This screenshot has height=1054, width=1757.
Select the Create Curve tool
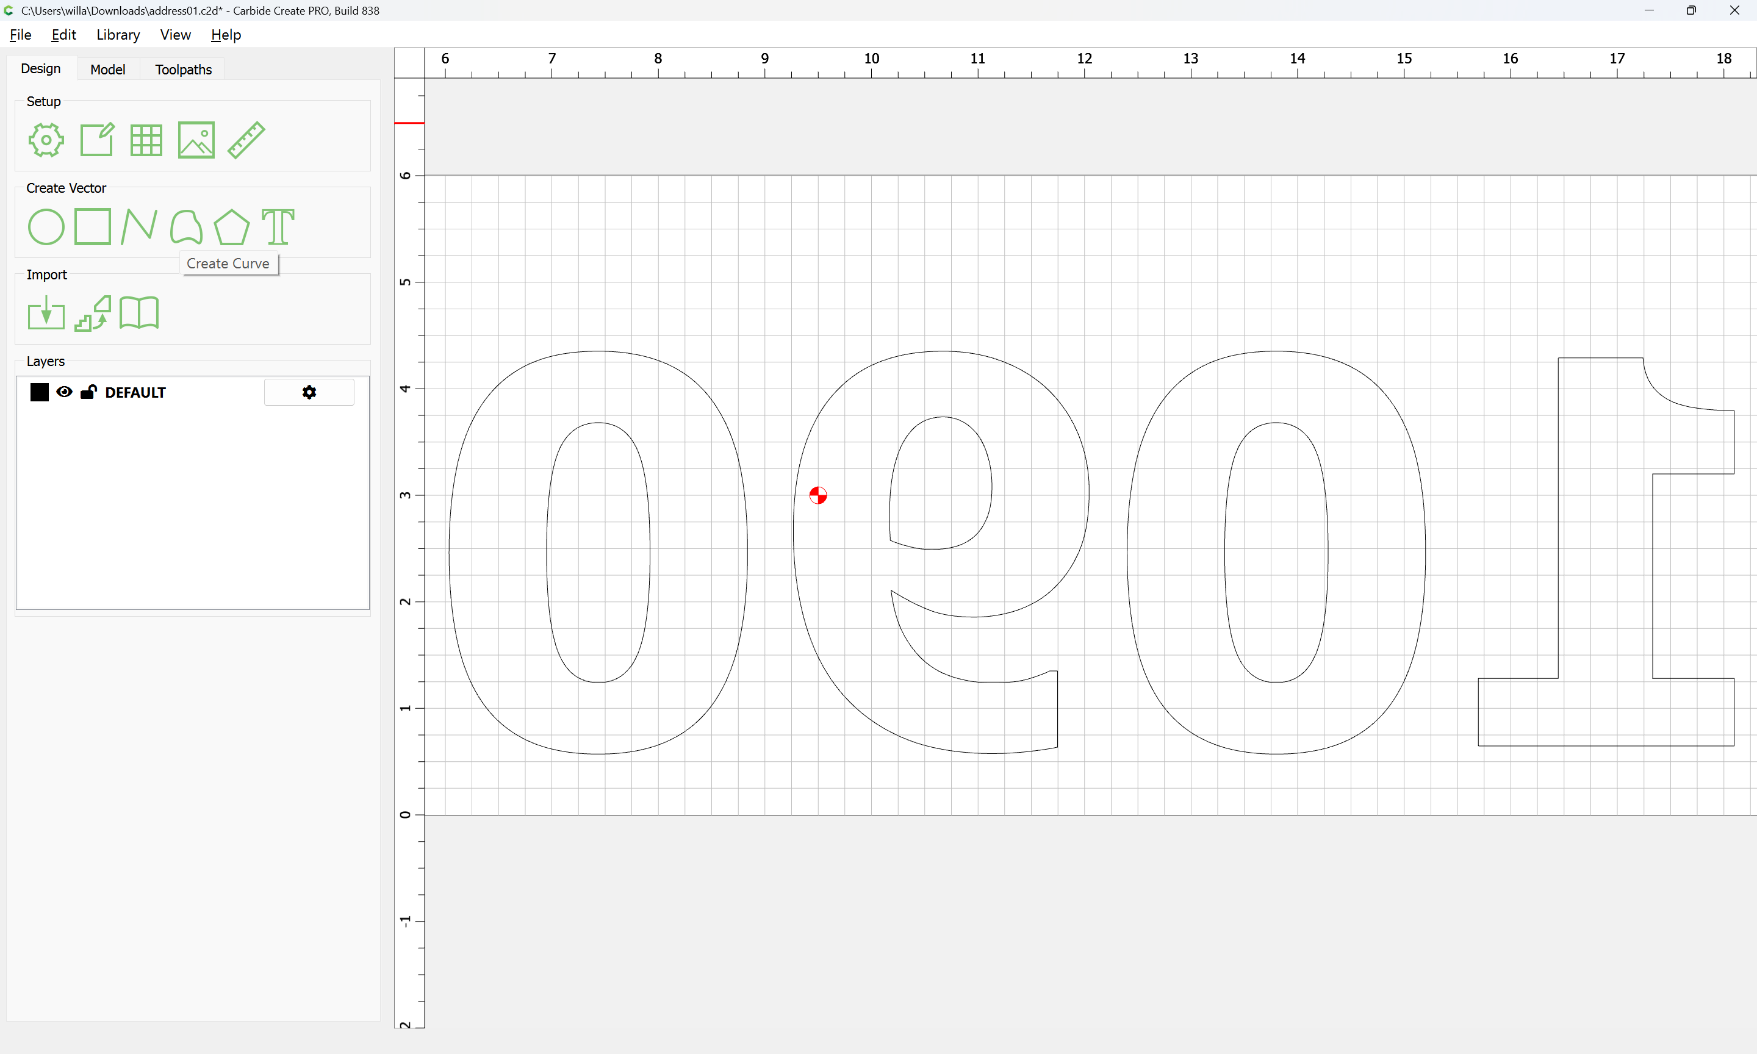point(186,228)
